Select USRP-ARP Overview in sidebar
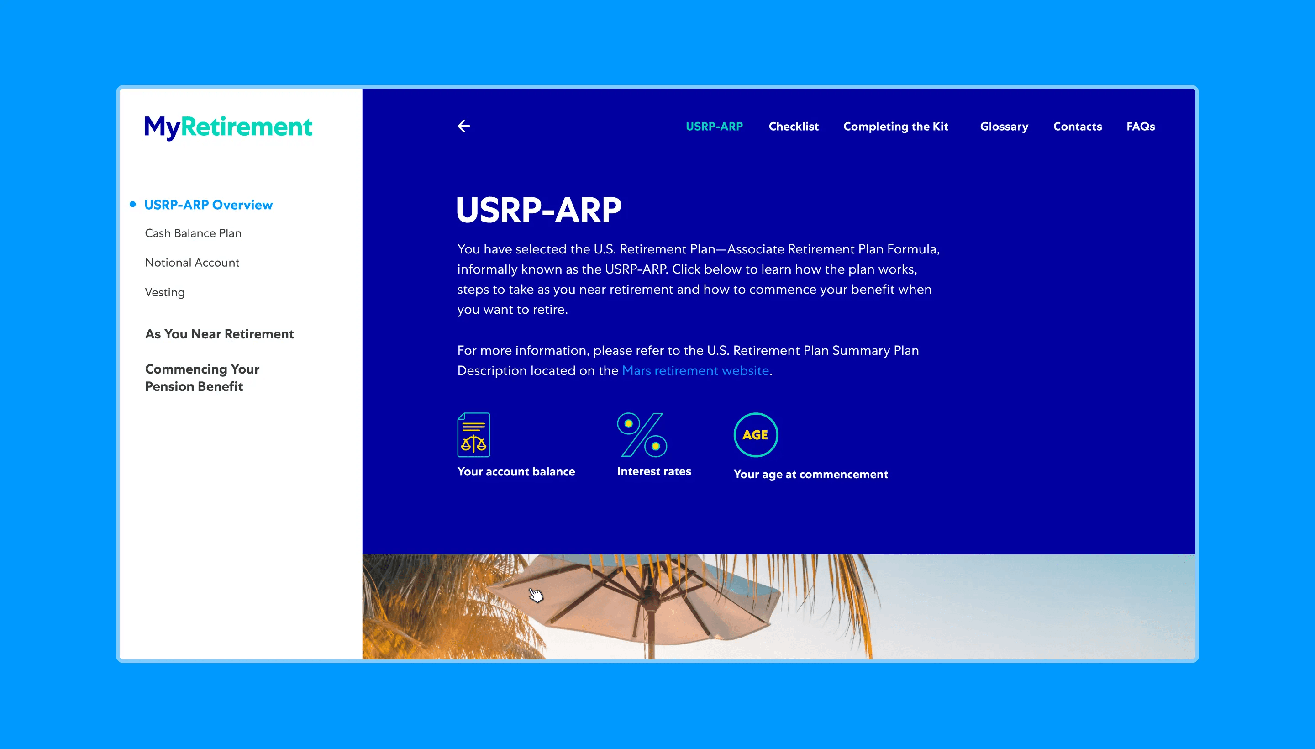Screen dimensions: 1315x749 pos(208,205)
